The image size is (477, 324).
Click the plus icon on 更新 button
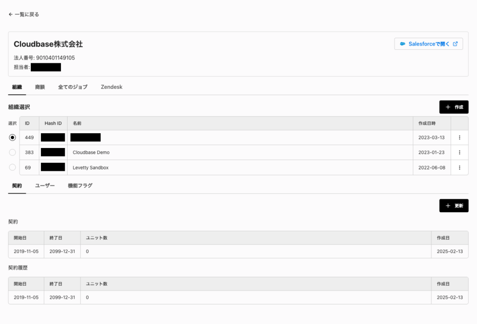click(x=448, y=206)
